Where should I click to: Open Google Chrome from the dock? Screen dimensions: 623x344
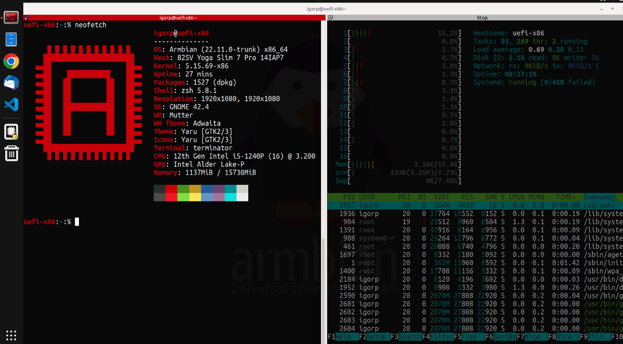point(11,61)
